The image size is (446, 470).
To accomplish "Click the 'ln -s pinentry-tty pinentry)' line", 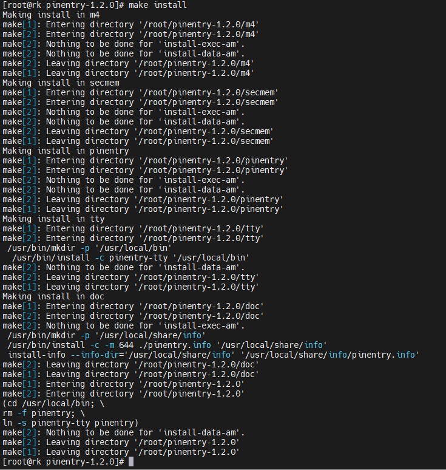I will pos(70,423).
